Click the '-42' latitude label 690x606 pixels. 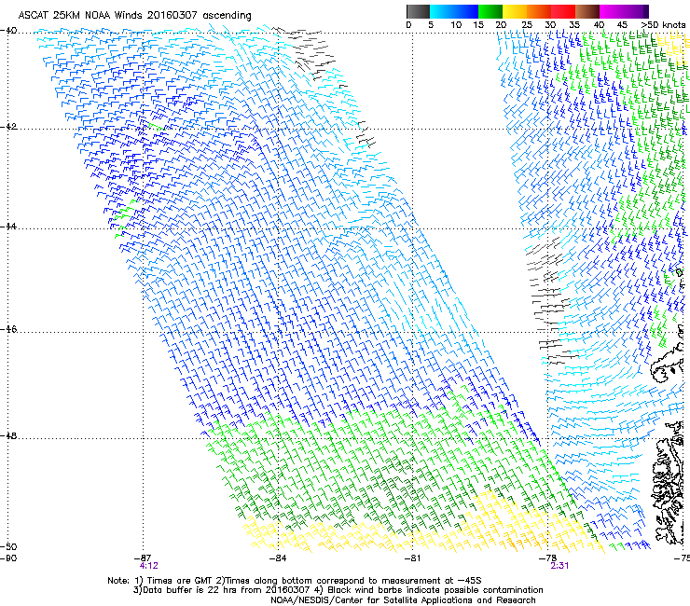pyautogui.click(x=8, y=127)
